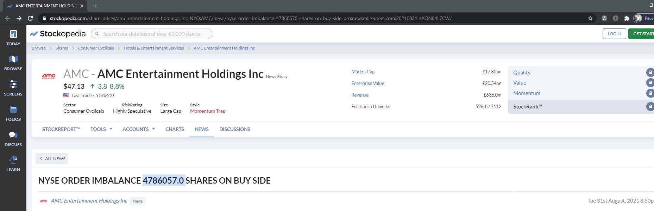Click the £17.80bn market cap value
Viewport: 654px width, 211px height.
pos(492,72)
